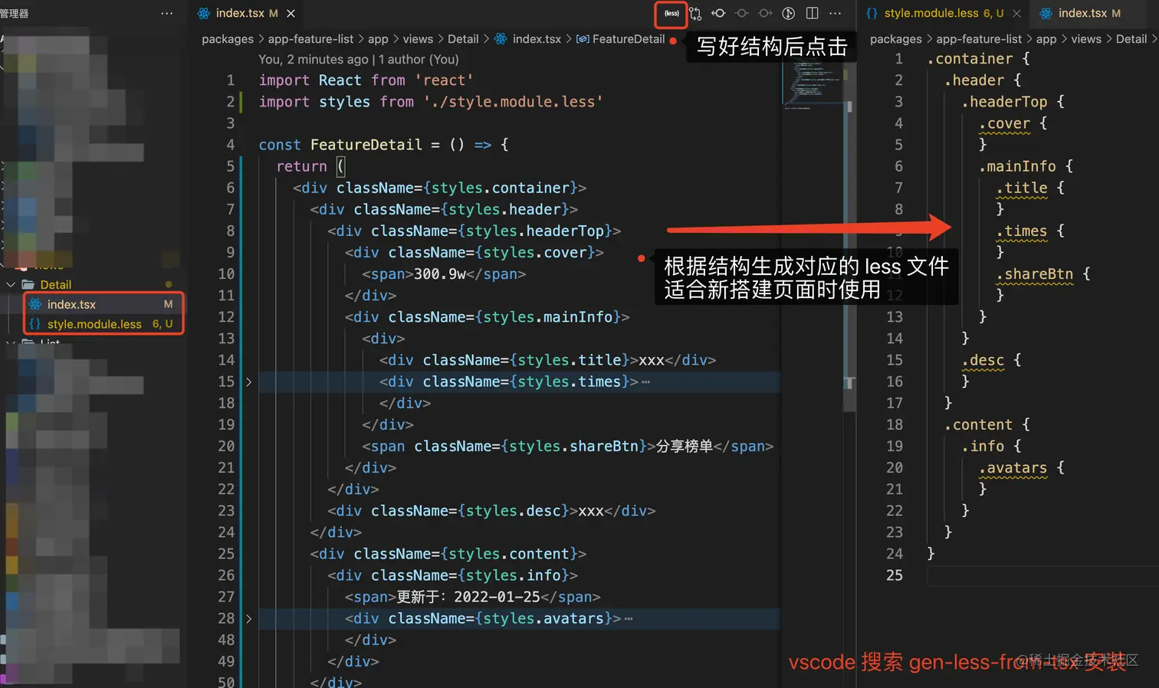Click the git blame 'You, 2 minutes ago' lens
The image size is (1159, 688).
(359, 60)
